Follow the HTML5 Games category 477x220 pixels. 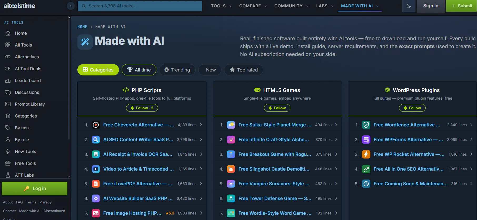click(x=277, y=108)
